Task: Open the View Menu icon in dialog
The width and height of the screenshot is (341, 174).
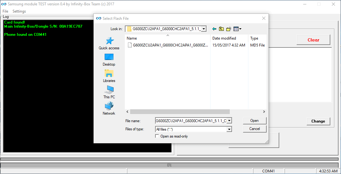Action: [237, 29]
